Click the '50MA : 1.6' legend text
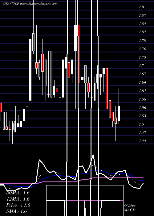Viewport: 154px width, 216px height. tap(18, 193)
